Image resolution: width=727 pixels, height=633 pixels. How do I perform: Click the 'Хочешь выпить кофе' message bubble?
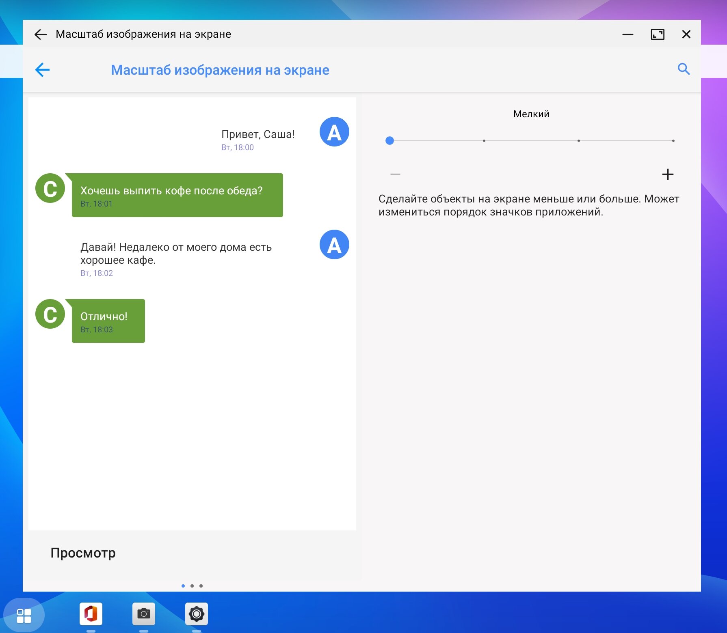pyautogui.click(x=177, y=195)
